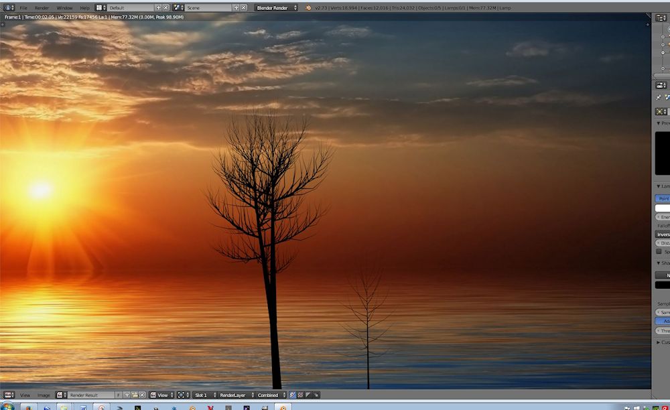Viewport: 670px width, 410px height.
Task: Open the image editor View menu
Action: [x=25, y=395]
